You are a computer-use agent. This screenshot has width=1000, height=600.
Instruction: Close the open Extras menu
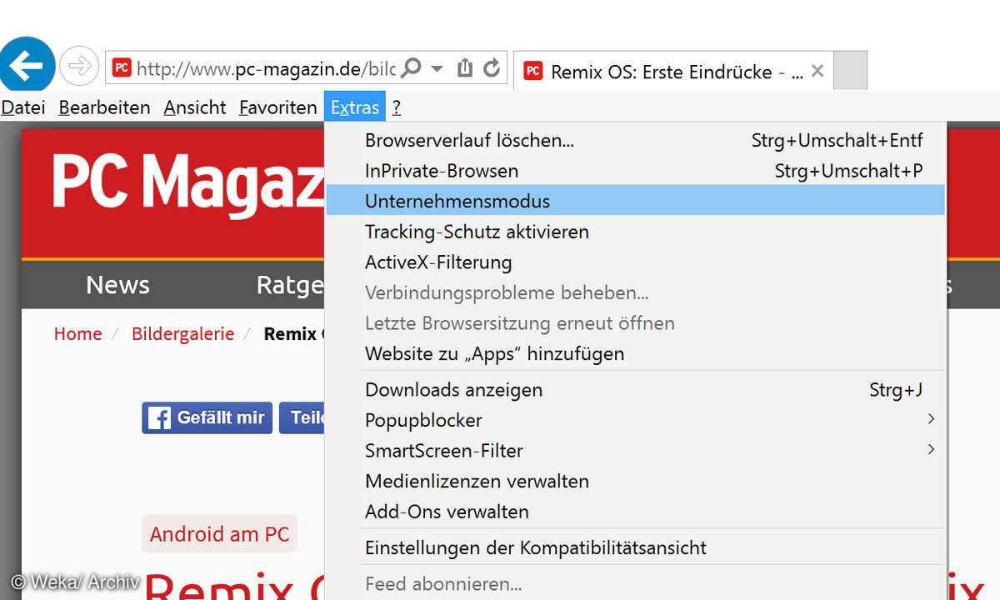(355, 107)
